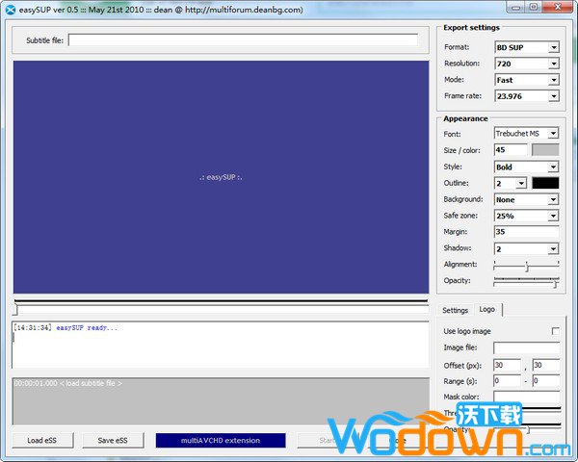Click the easySUP app icon in title bar
The height and width of the screenshot is (462, 578).
[x=10, y=9]
